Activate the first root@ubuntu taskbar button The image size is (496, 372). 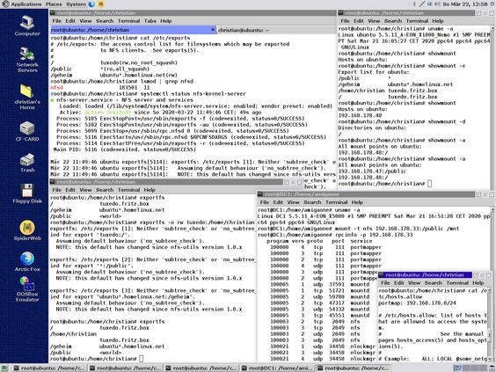(x=49, y=368)
